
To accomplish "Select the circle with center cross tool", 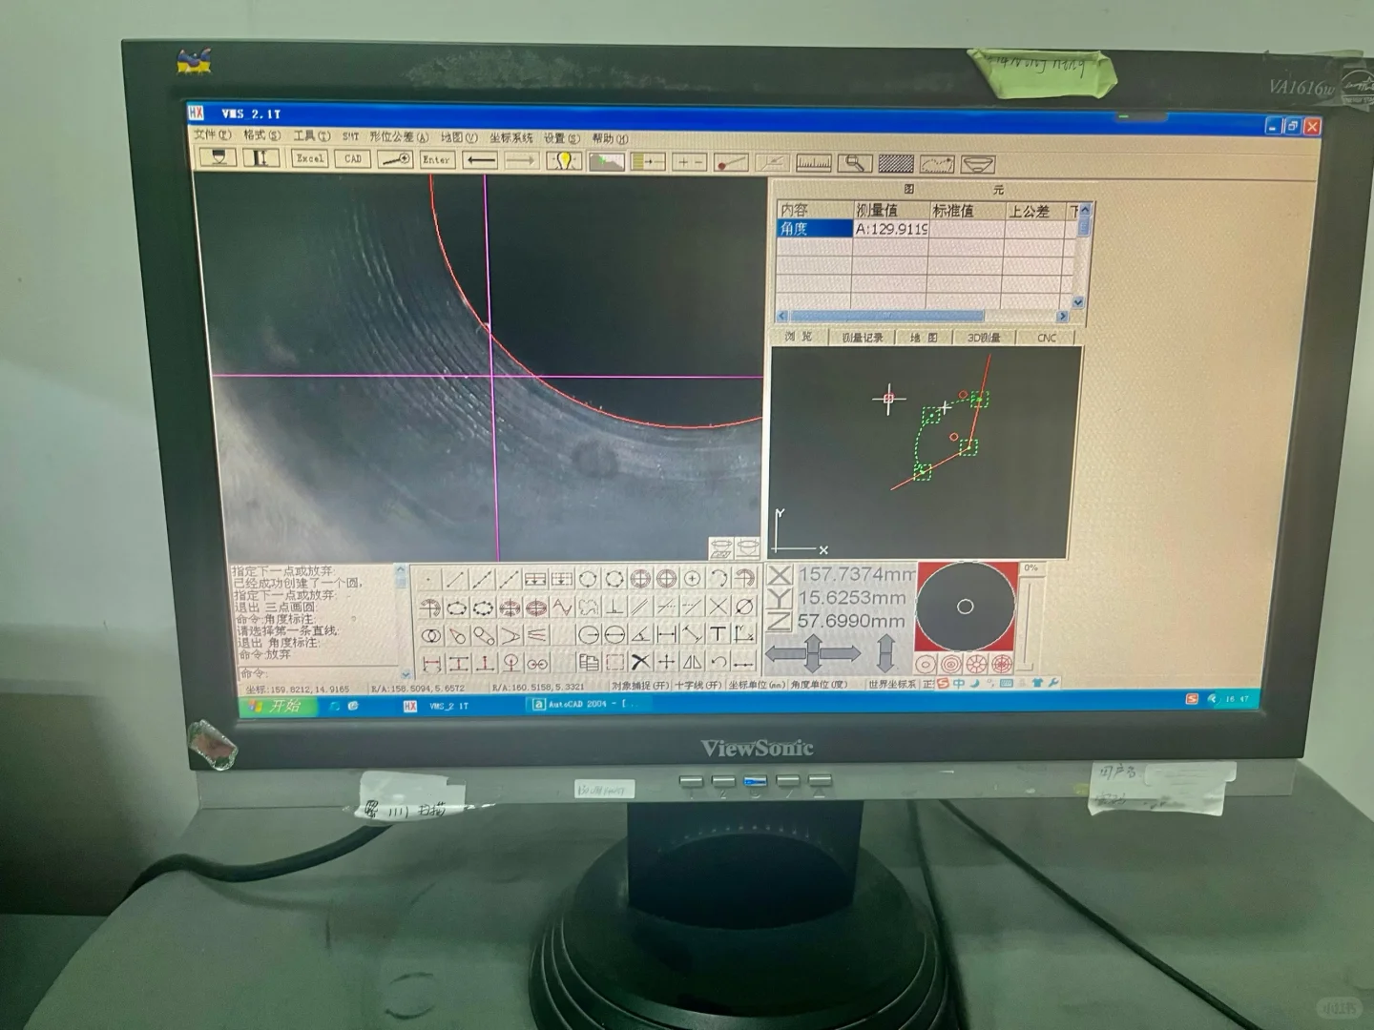I will [x=693, y=578].
